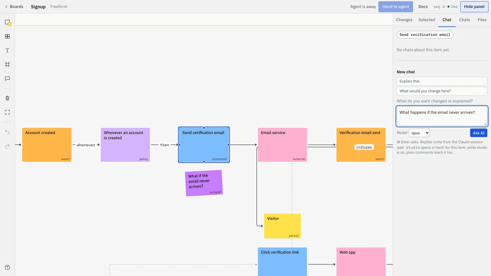Click the Chat tab
Image resolution: width=491 pixels, height=276 pixels.
(447, 20)
